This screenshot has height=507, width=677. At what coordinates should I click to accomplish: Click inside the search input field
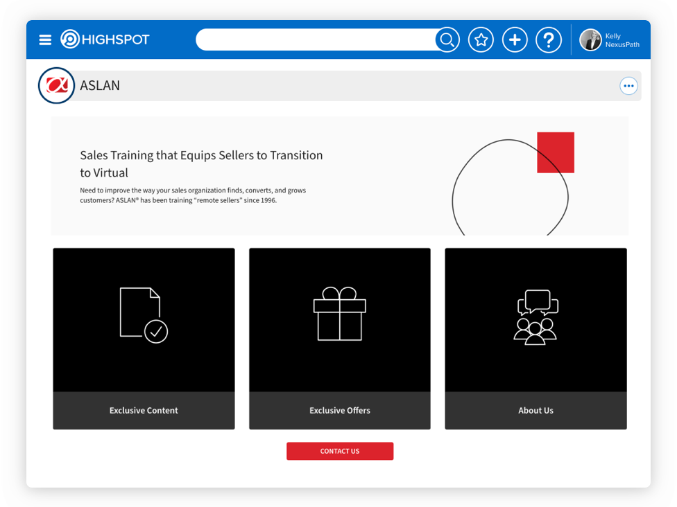pyautogui.click(x=316, y=40)
